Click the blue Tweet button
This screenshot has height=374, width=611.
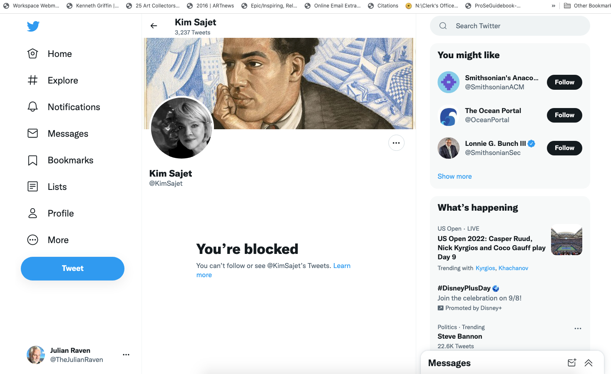click(x=72, y=268)
